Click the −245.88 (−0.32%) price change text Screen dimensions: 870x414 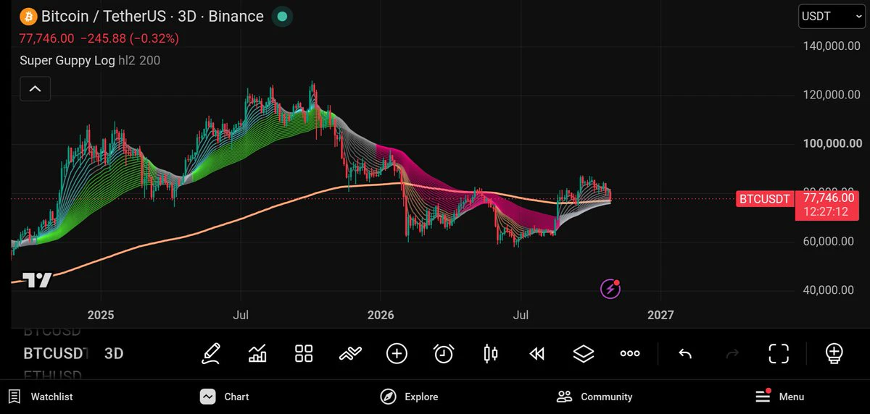click(x=129, y=38)
